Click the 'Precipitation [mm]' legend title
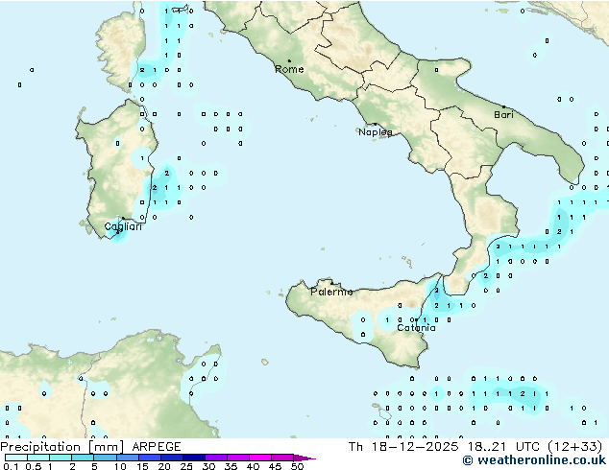The height and width of the screenshot is (470, 609). (62, 447)
